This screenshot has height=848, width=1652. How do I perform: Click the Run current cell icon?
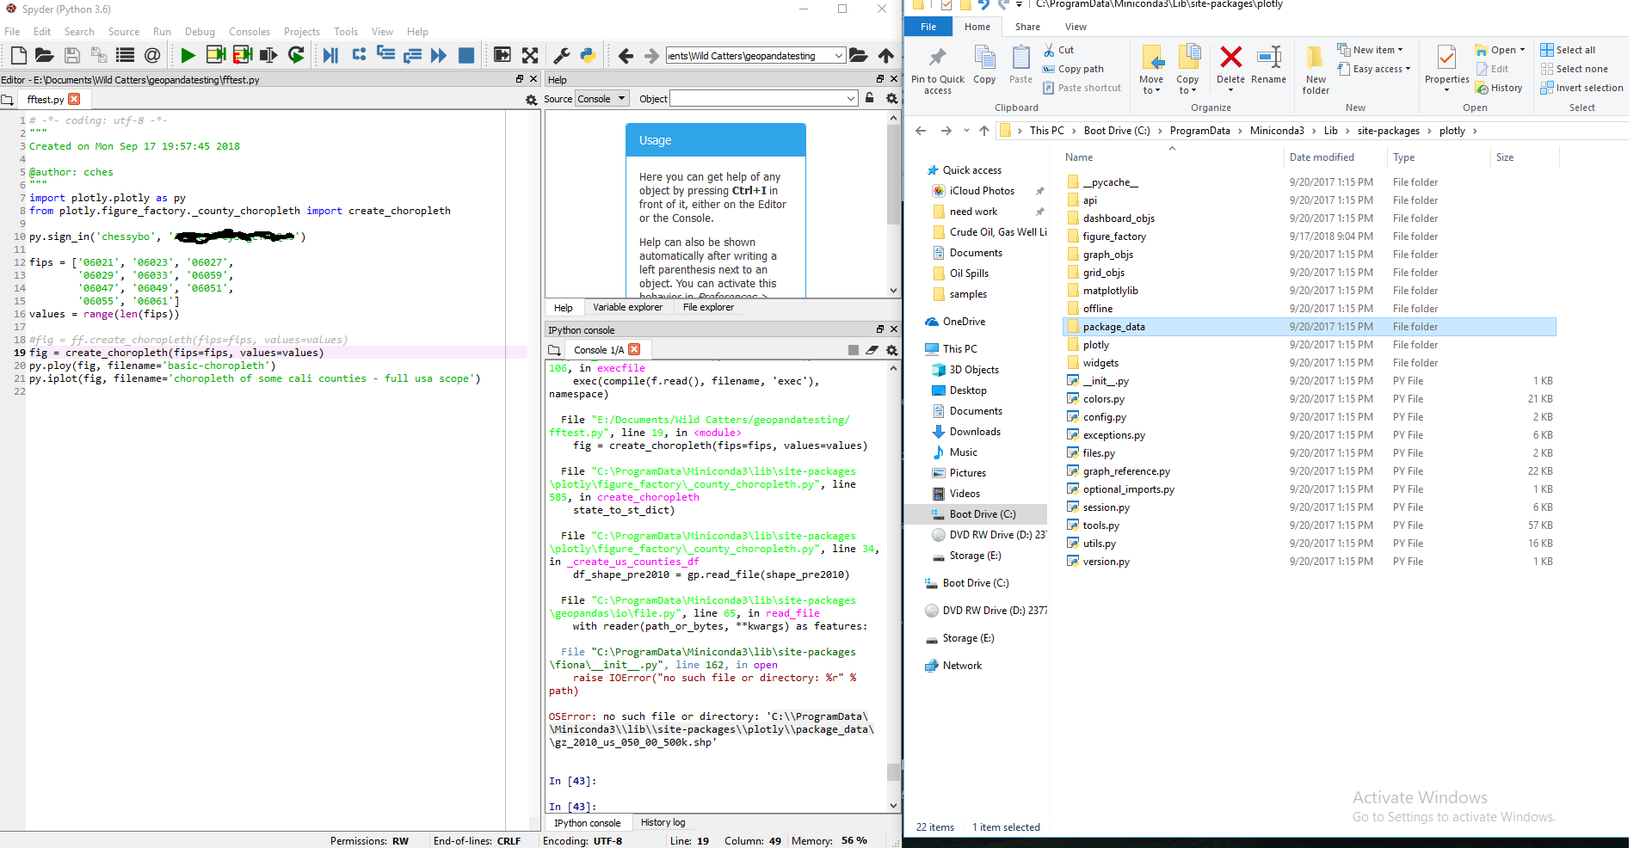pos(215,56)
